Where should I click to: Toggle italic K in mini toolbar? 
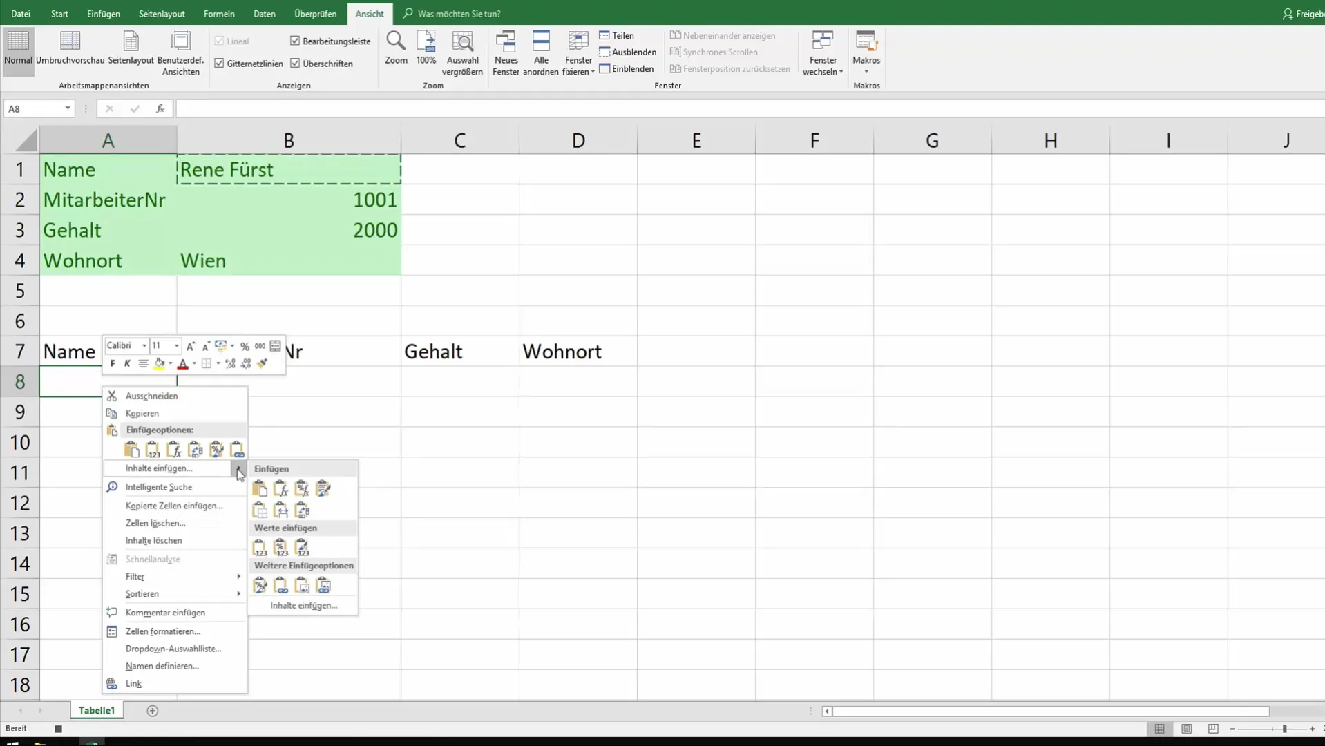pos(127,363)
